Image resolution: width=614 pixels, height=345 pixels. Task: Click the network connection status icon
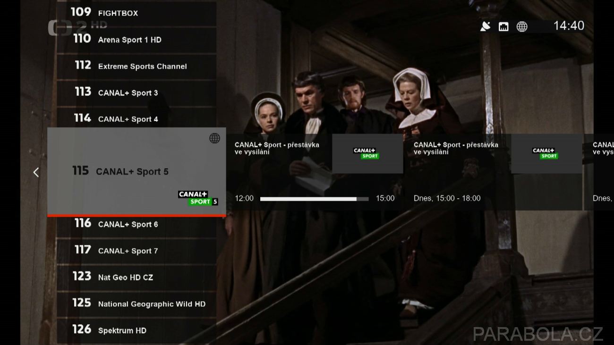[x=503, y=27]
